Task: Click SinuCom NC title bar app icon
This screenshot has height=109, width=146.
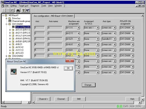Action: [x=2, y=2]
